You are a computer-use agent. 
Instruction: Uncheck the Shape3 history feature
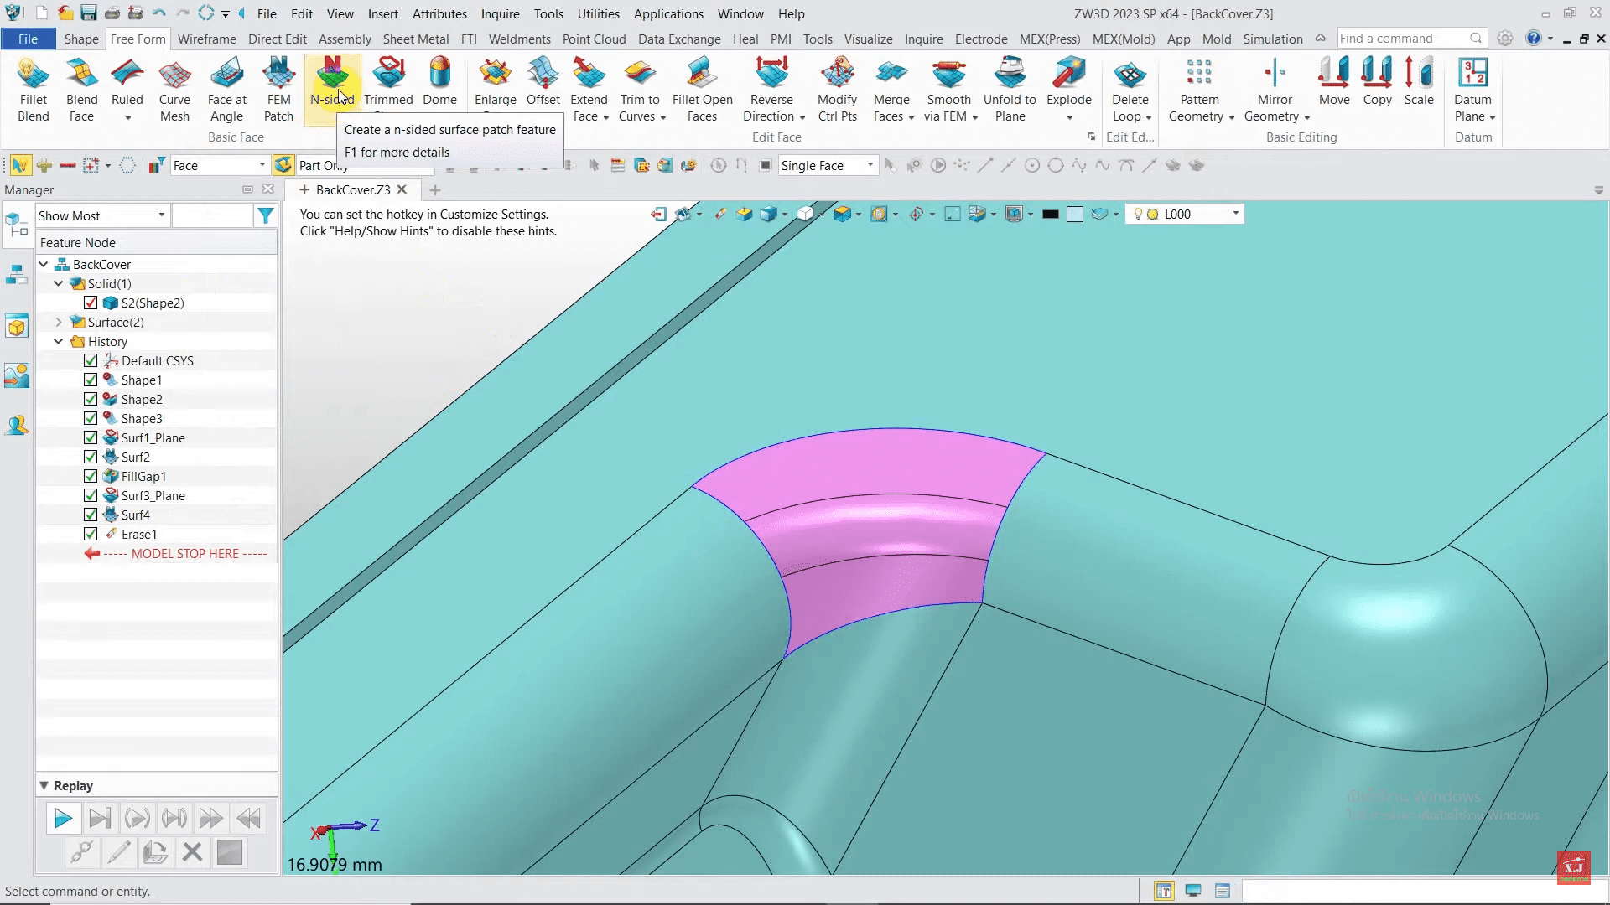(x=91, y=418)
